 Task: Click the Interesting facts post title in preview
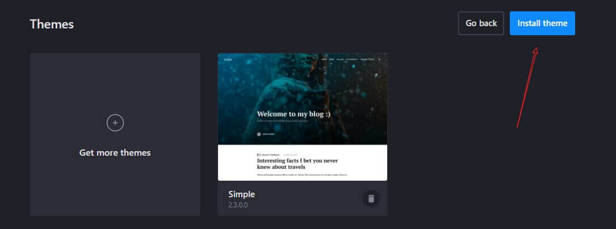[297, 164]
